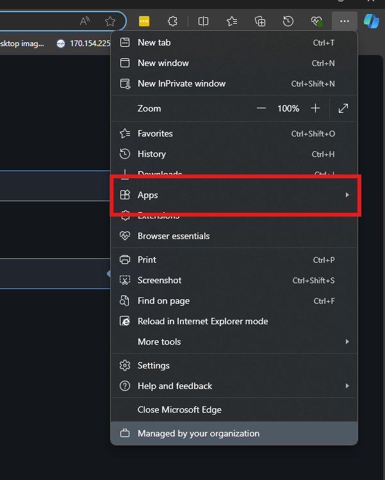The width and height of the screenshot is (385, 480).
Task: Select Find on page
Action: 234,301
